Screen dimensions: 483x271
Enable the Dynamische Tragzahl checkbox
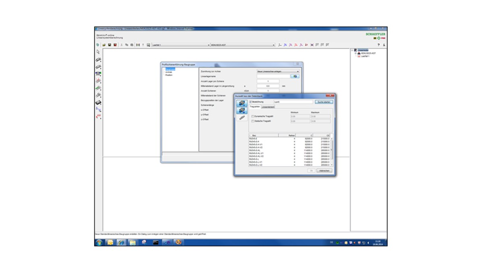pyautogui.click(x=253, y=116)
